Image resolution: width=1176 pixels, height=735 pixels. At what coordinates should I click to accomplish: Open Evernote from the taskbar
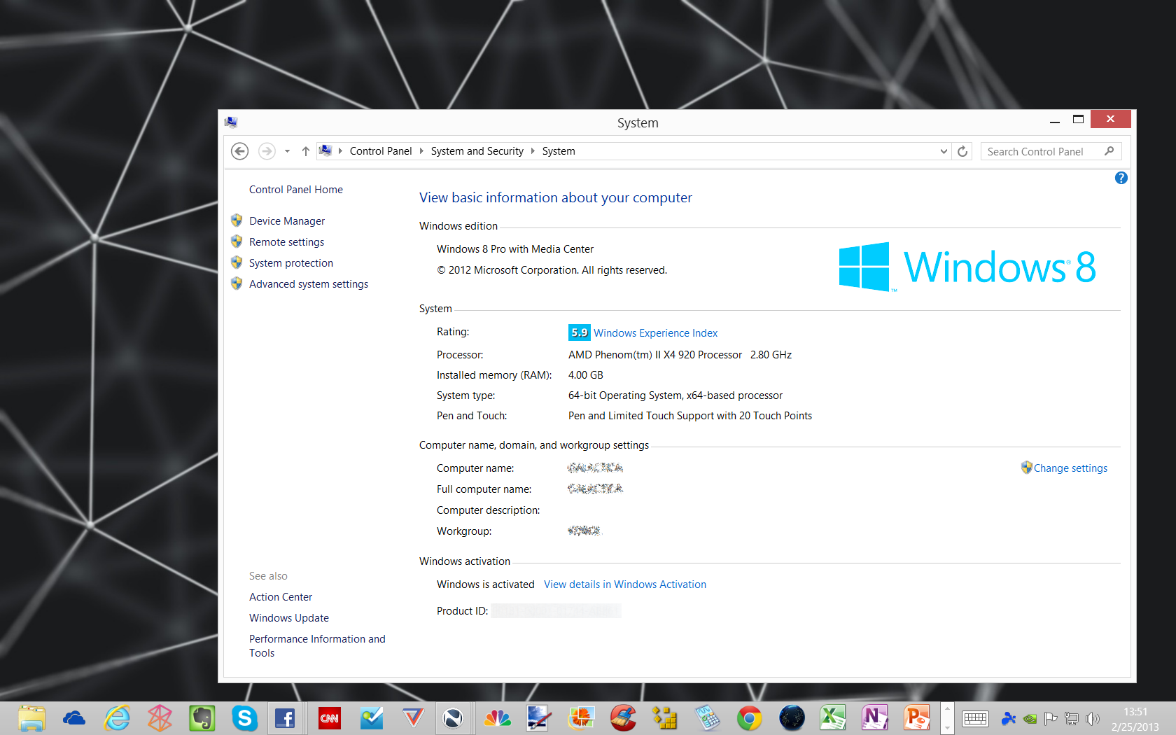click(x=202, y=718)
